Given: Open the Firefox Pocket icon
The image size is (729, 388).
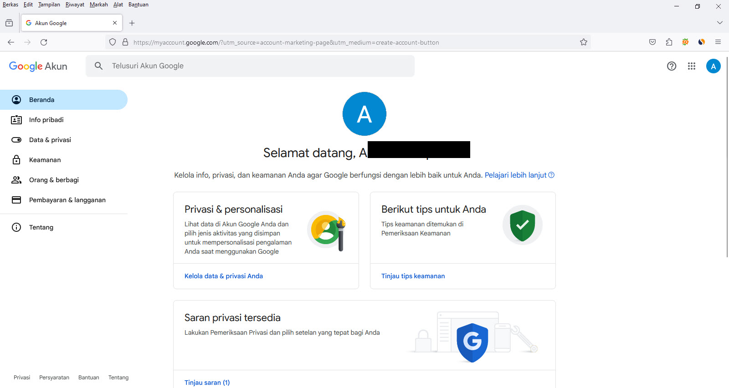Looking at the screenshot, I should (x=652, y=42).
